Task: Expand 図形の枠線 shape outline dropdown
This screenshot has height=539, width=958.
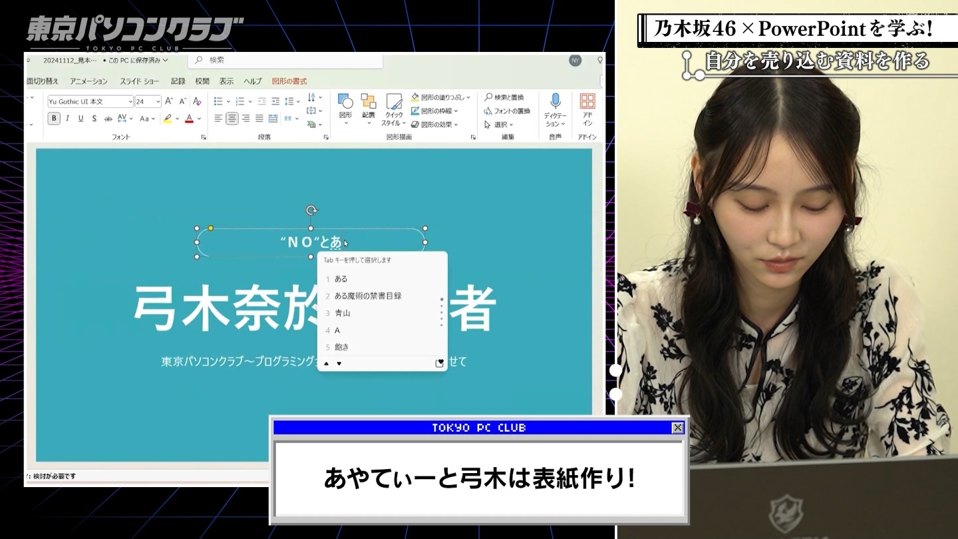Action: pyautogui.click(x=456, y=111)
